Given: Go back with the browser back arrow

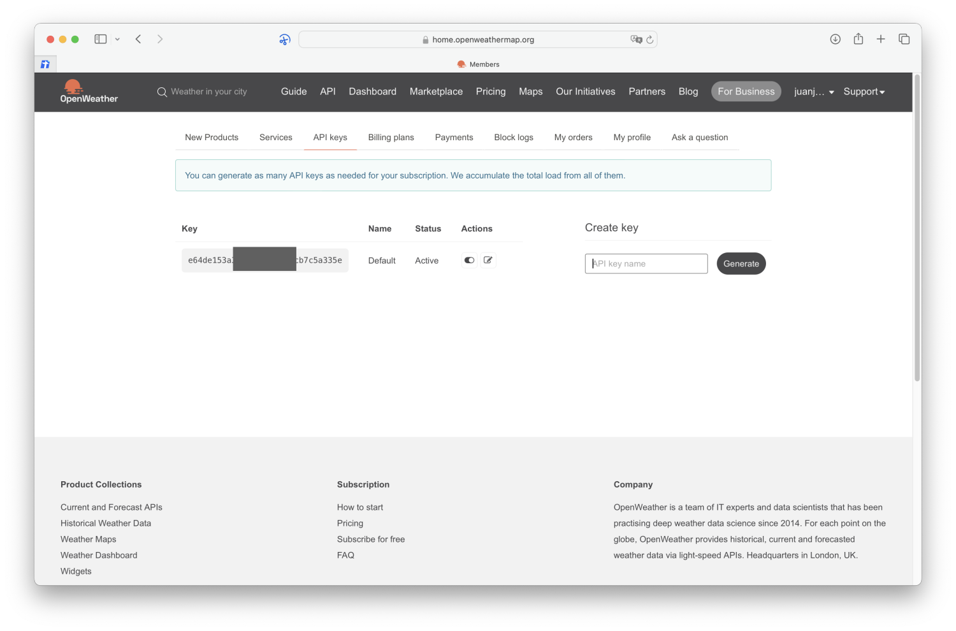Looking at the screenshot, I should [138, 39].
